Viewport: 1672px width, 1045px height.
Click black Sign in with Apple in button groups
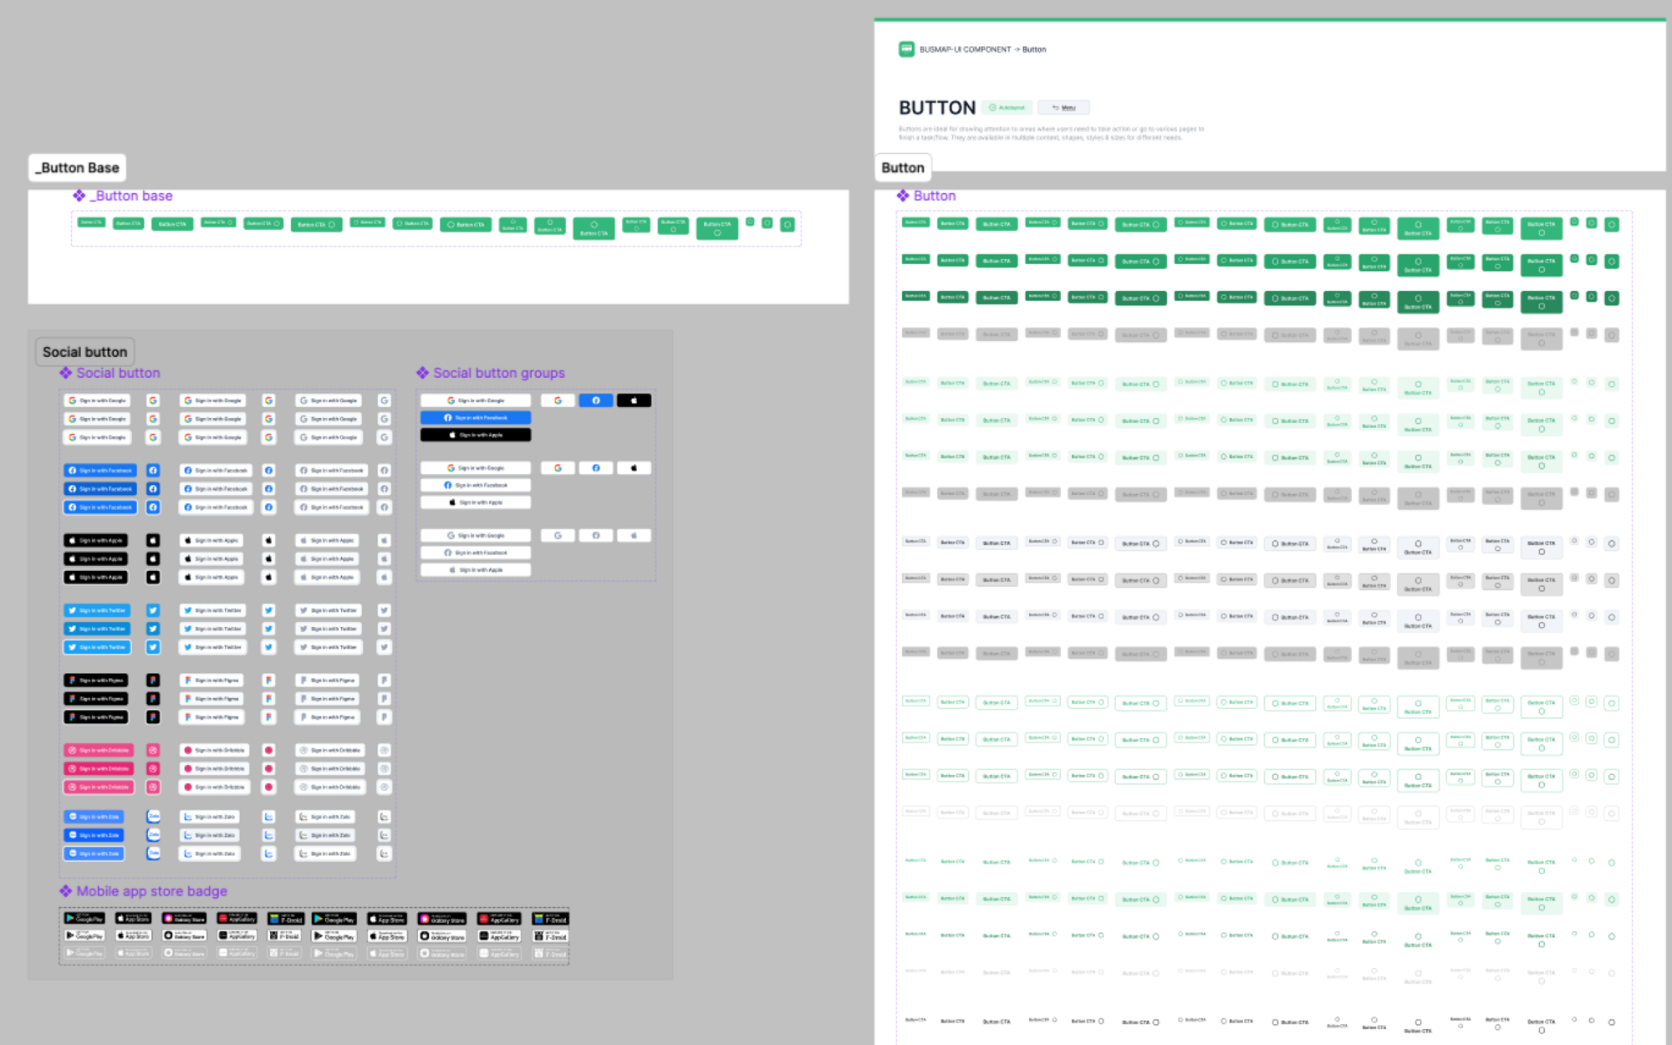(x=475, y=435)
